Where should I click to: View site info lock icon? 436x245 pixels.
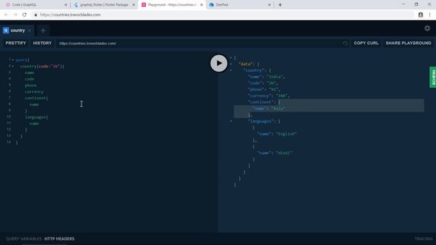[x=35, y=15]
